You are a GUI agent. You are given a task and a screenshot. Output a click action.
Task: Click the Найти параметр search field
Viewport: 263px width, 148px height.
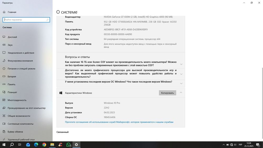pos(26,20)
